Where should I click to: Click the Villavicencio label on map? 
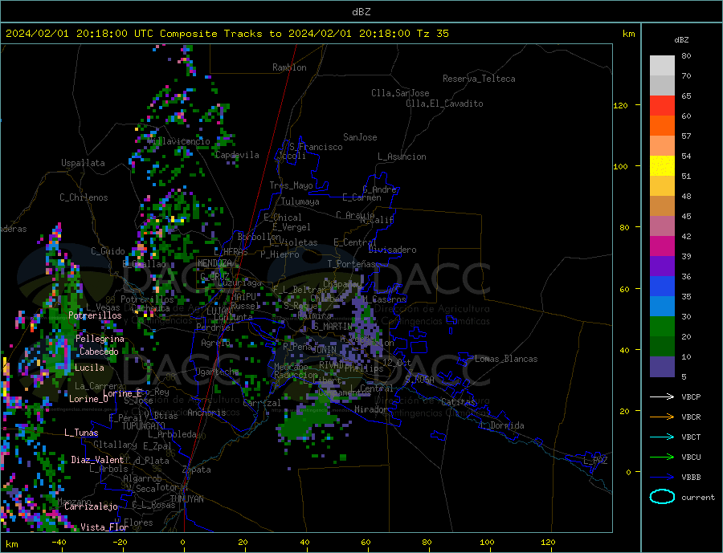(179, 141)
